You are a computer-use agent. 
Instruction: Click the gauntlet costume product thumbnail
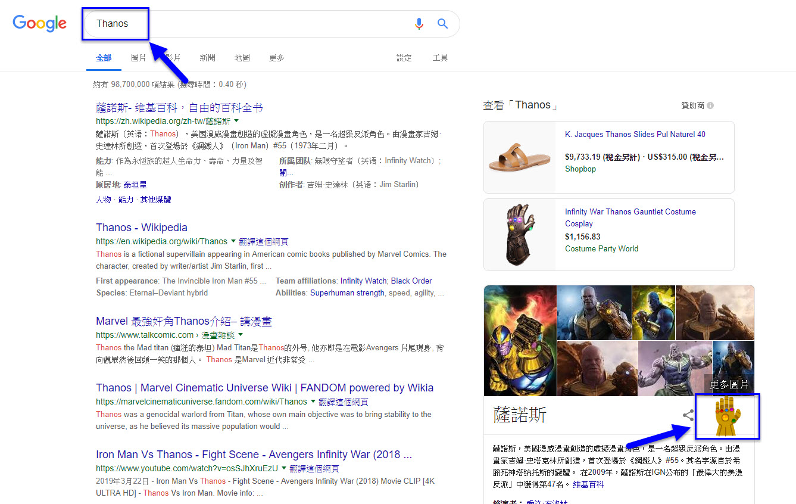[x=520, y=235]
